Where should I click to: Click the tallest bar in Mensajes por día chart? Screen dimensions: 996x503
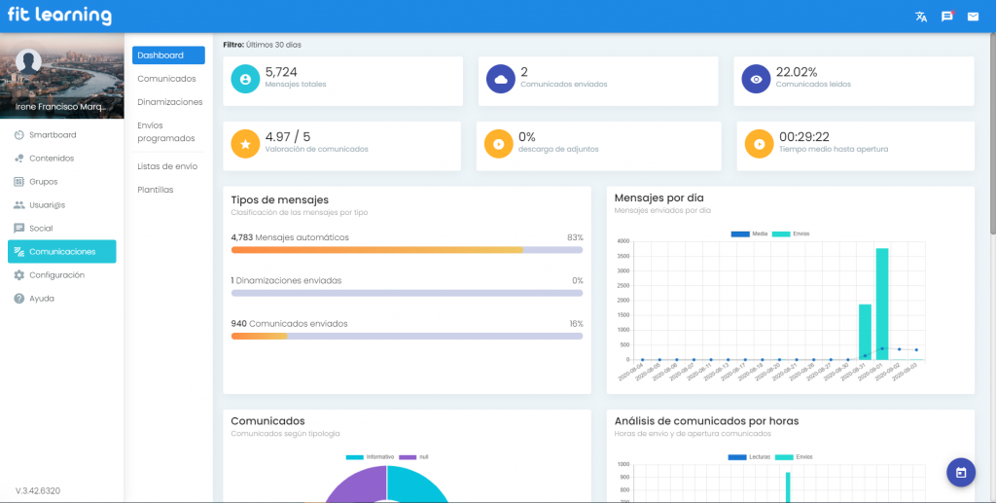(881, 304)
